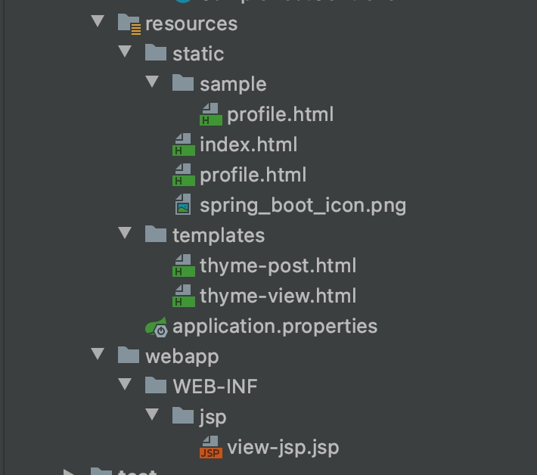Screen dimensions: 537x475
Task: Click the Spring leaf icon of application.properties
Action: 157,327
